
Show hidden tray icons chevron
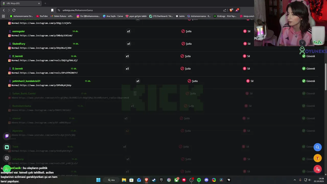point(295,180)
